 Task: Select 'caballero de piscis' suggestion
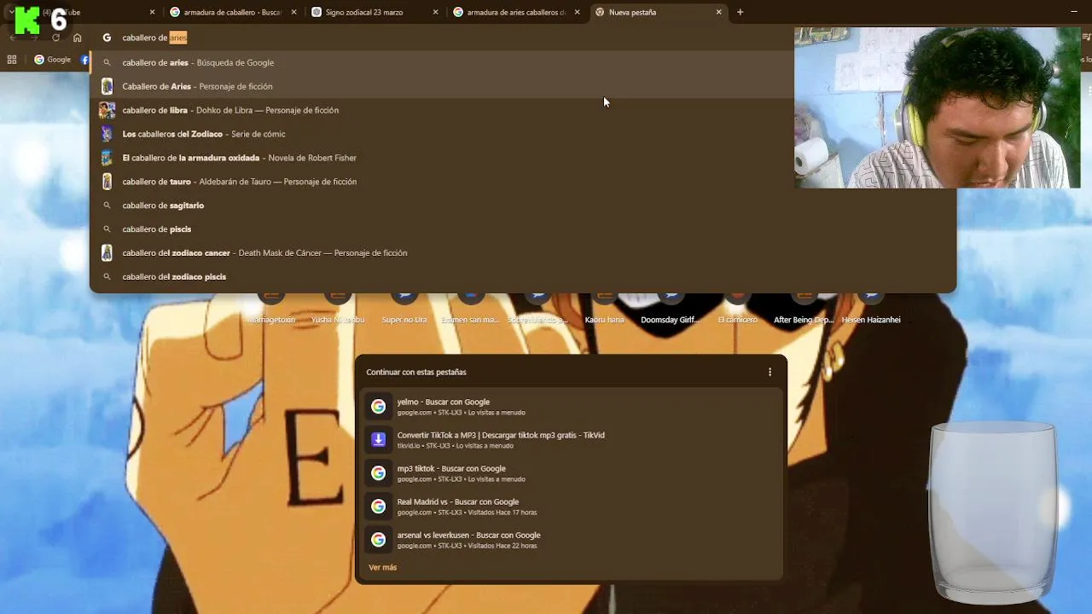pos(522,229)
